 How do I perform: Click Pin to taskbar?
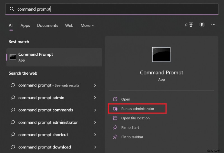coord(132,137)
